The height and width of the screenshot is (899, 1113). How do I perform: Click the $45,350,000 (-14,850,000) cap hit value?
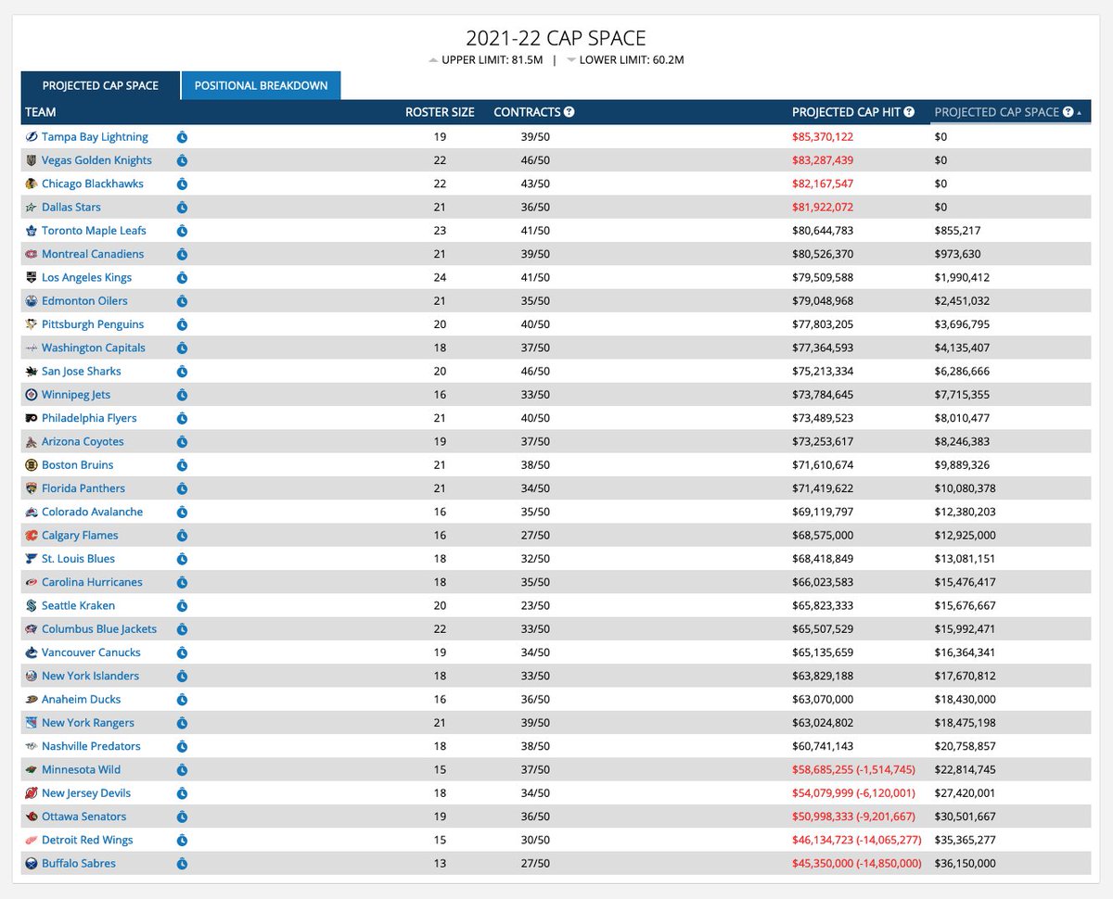(857, 864)
